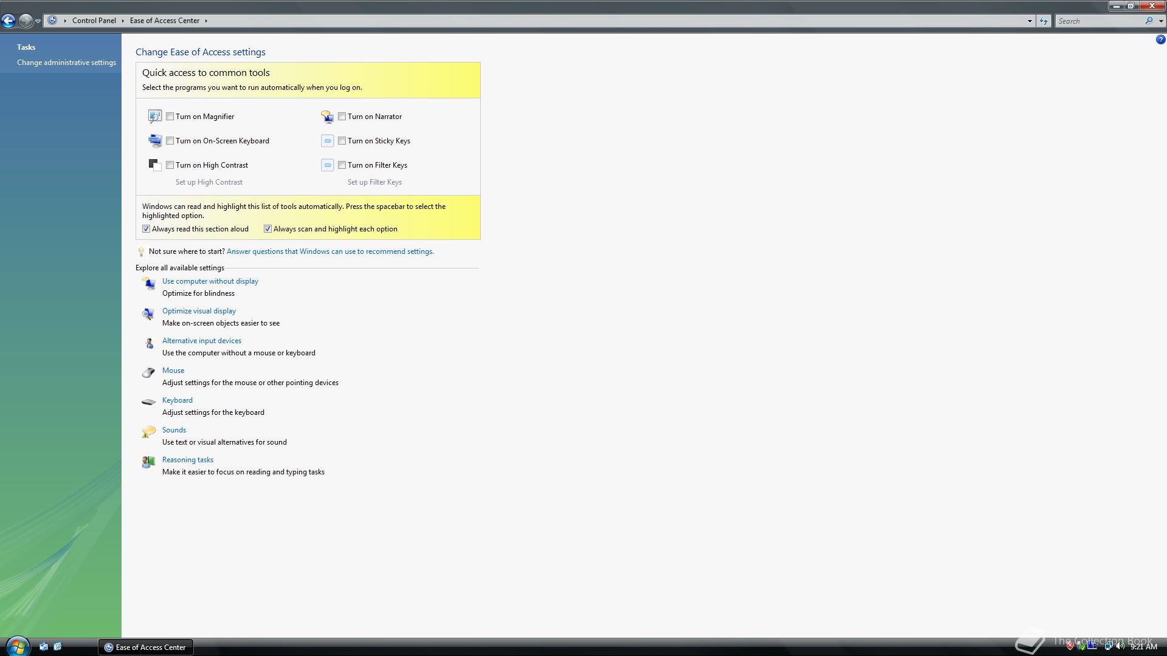The image size is (1167, 656).
Task: Enable Turn on Filter Keys checkbox
Action: pyautogui.click(x=342, y=165)
